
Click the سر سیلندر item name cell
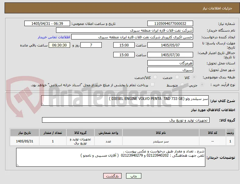point(161,141)
